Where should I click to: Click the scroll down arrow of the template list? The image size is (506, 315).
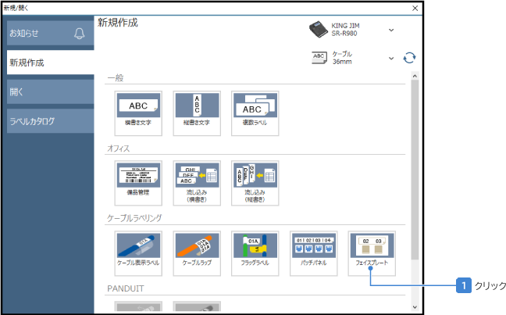415,307
